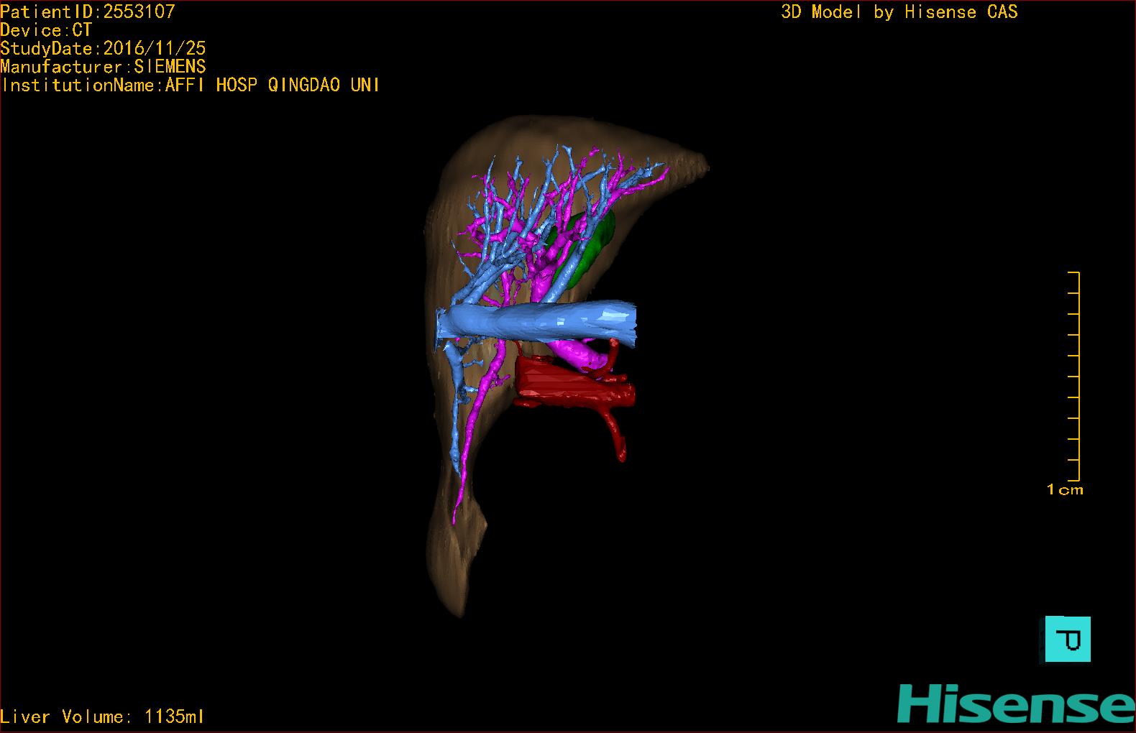Click the red artery branch extending downward
The height and width of the screenshot is (733, 1136).
617,435
